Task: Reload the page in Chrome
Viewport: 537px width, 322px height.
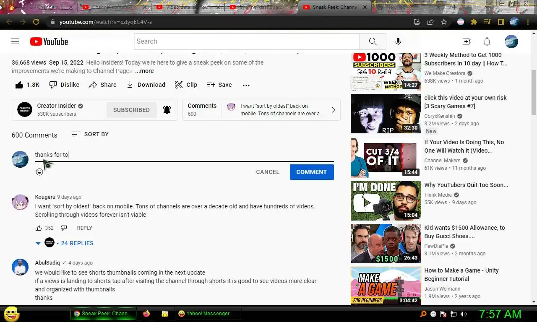Action: coord(36,22)
